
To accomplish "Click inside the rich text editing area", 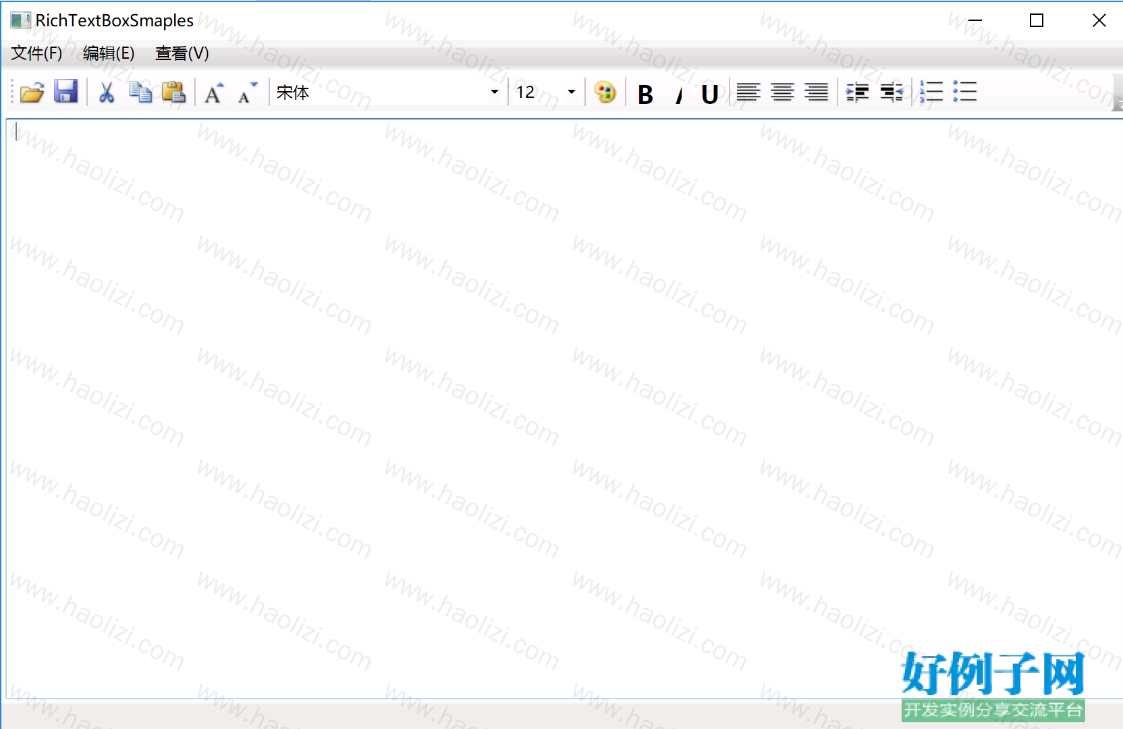I will coord(564,408).
